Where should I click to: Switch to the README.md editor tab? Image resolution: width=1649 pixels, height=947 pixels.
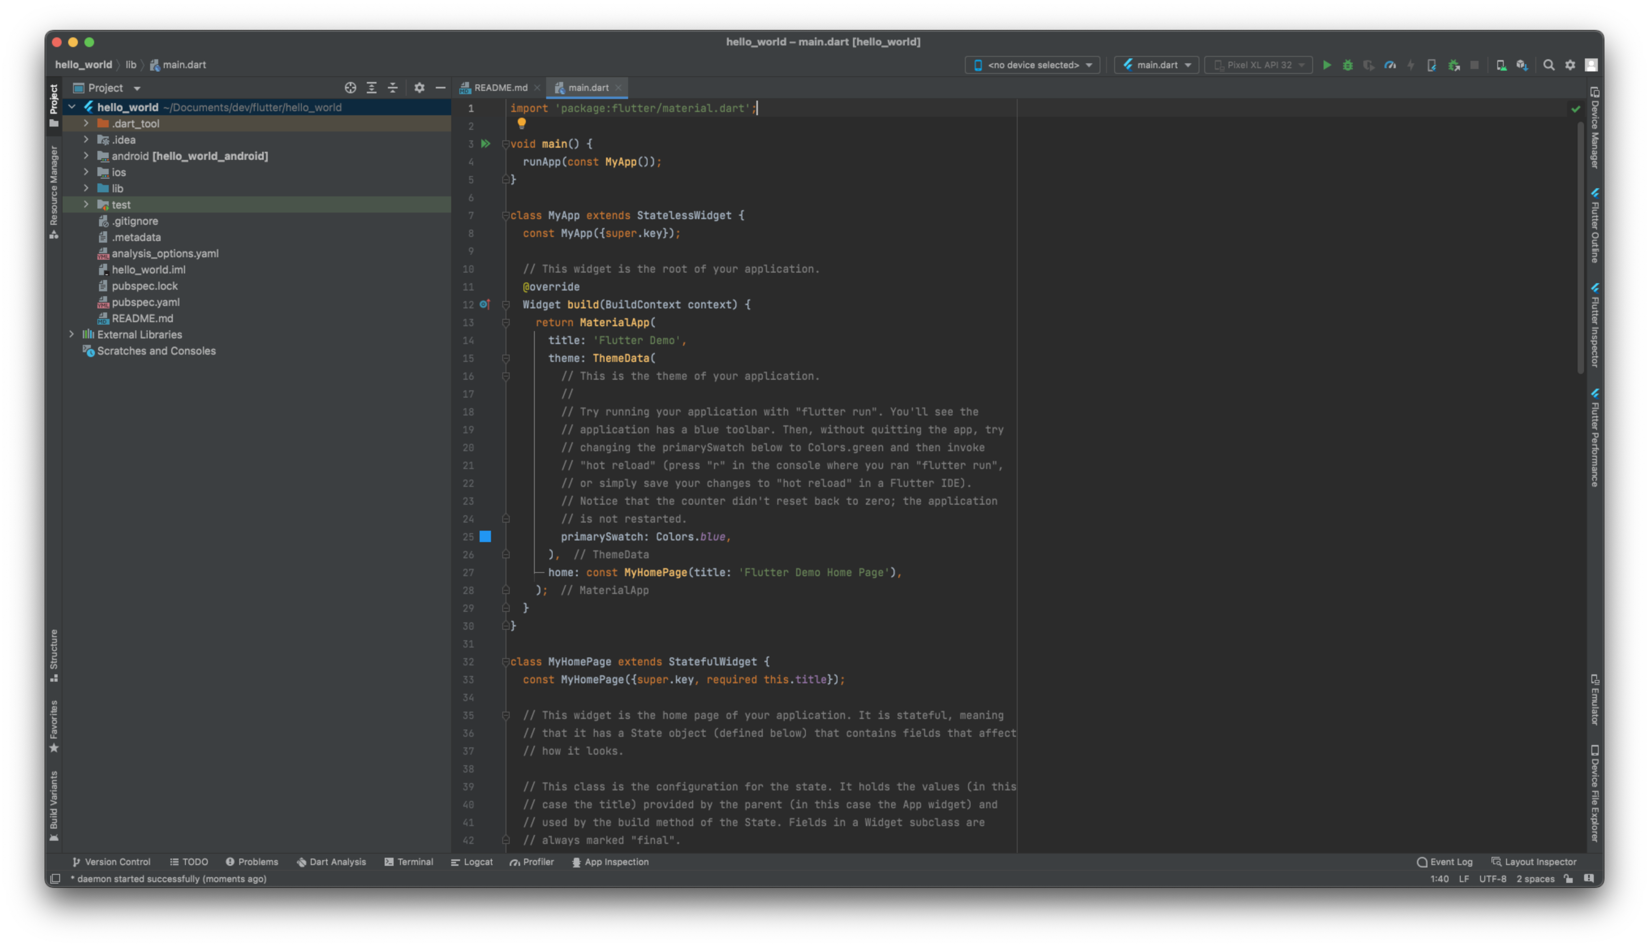[500, 88]
